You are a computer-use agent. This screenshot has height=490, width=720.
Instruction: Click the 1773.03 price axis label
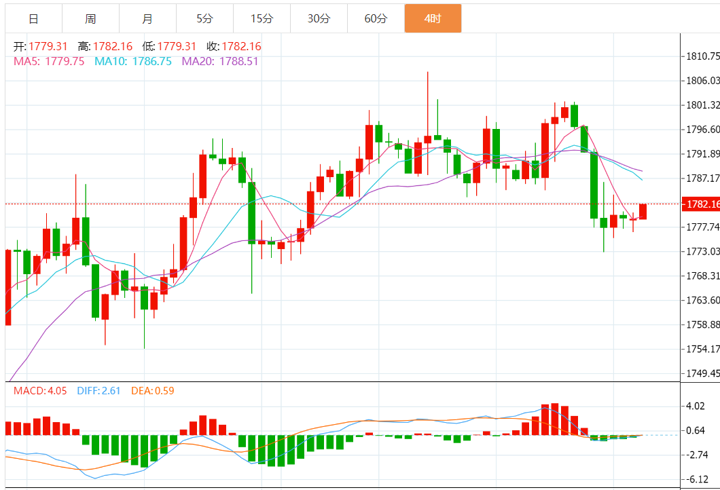pyautogui.click(x=702, y=251)
